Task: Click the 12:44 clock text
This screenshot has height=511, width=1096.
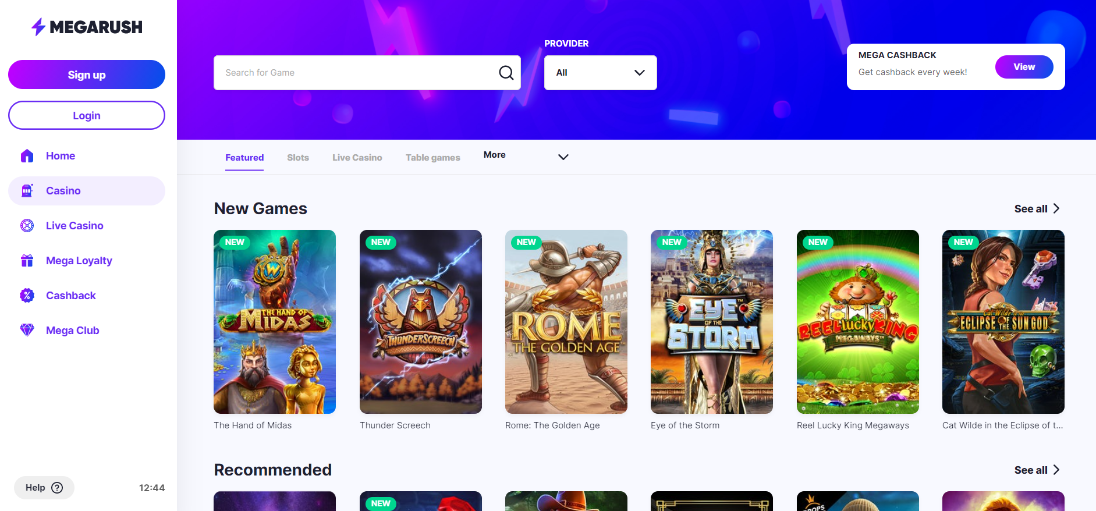Action: [152, 488]
